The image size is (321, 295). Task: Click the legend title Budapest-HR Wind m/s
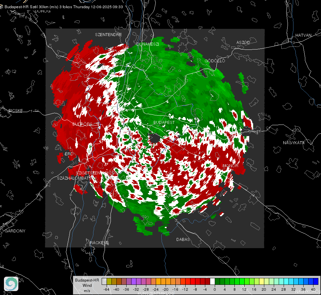(87, 285)
